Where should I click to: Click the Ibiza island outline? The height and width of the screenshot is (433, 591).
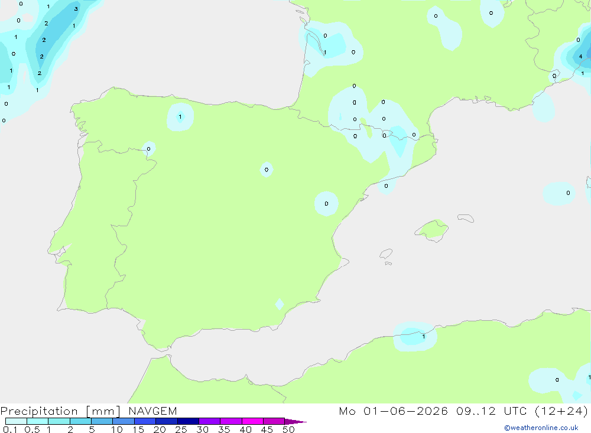click(x=386, y=253)
